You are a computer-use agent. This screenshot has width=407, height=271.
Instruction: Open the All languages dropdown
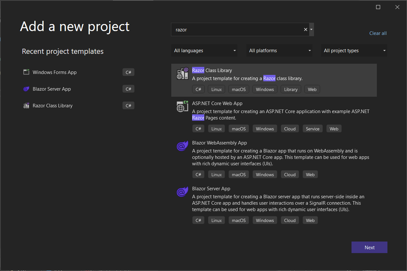[x=204, y=50]
